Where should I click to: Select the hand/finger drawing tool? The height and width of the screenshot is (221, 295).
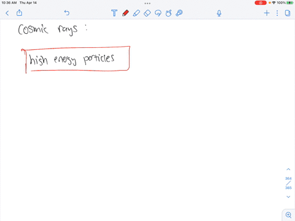168,13
